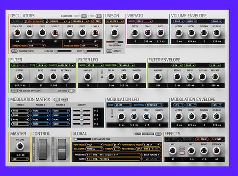
Task: Click the Pan Spread slider
Action: pos(114,42)
